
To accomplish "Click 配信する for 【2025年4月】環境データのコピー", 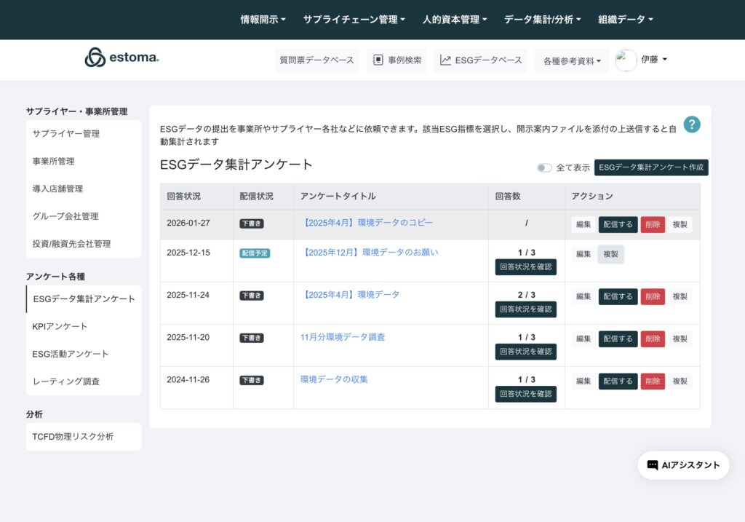I will coord(618,224).
